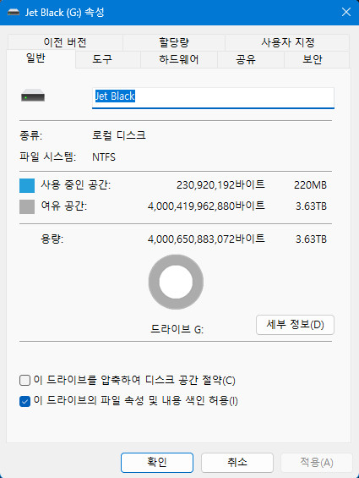Click the 사용 중인 공간 label
Viewport: 359px width, 478px height.
[x=76, y=184]
